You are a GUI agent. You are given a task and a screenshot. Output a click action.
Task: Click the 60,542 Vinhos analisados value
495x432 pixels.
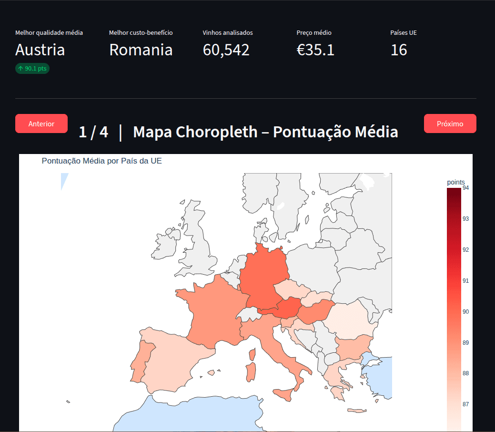[226, 50]
